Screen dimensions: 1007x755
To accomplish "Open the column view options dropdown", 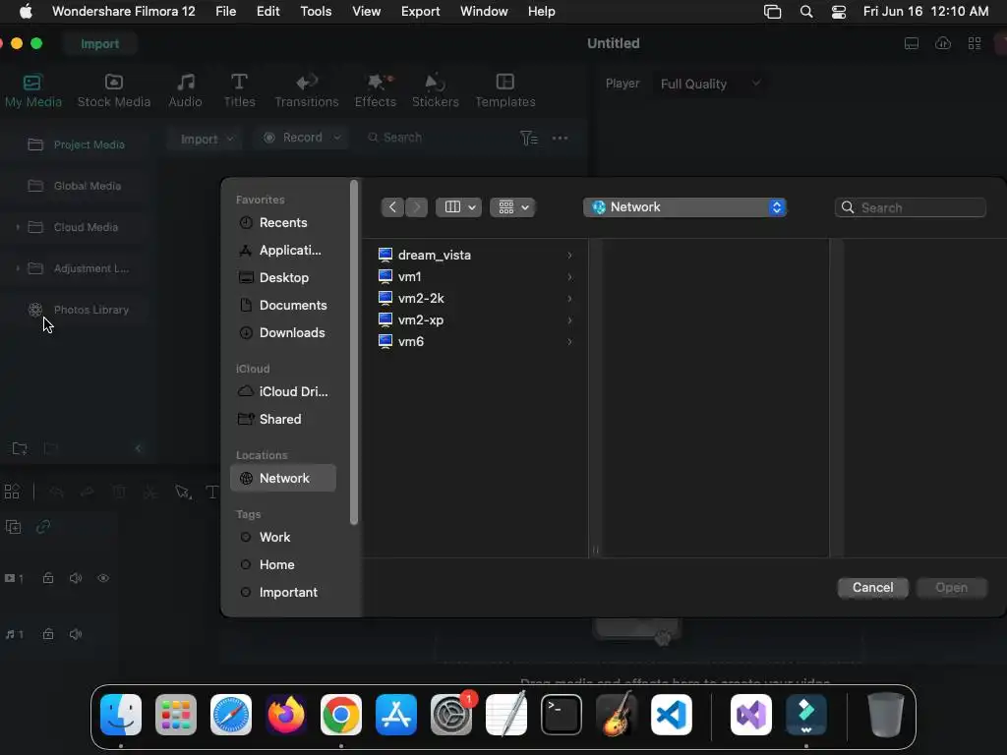I will (x=458, y=207).
